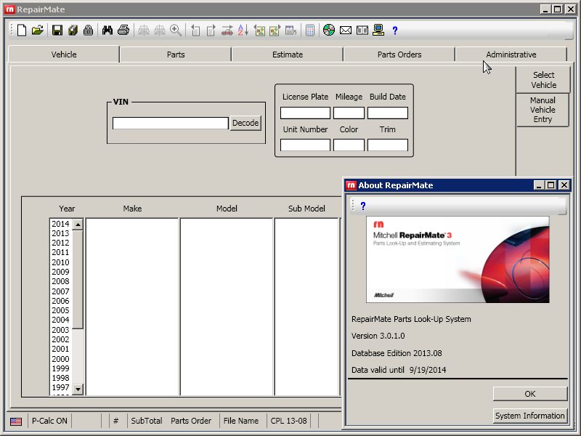Click the P-Calc ON status bar entry

[x=49, y=421]
